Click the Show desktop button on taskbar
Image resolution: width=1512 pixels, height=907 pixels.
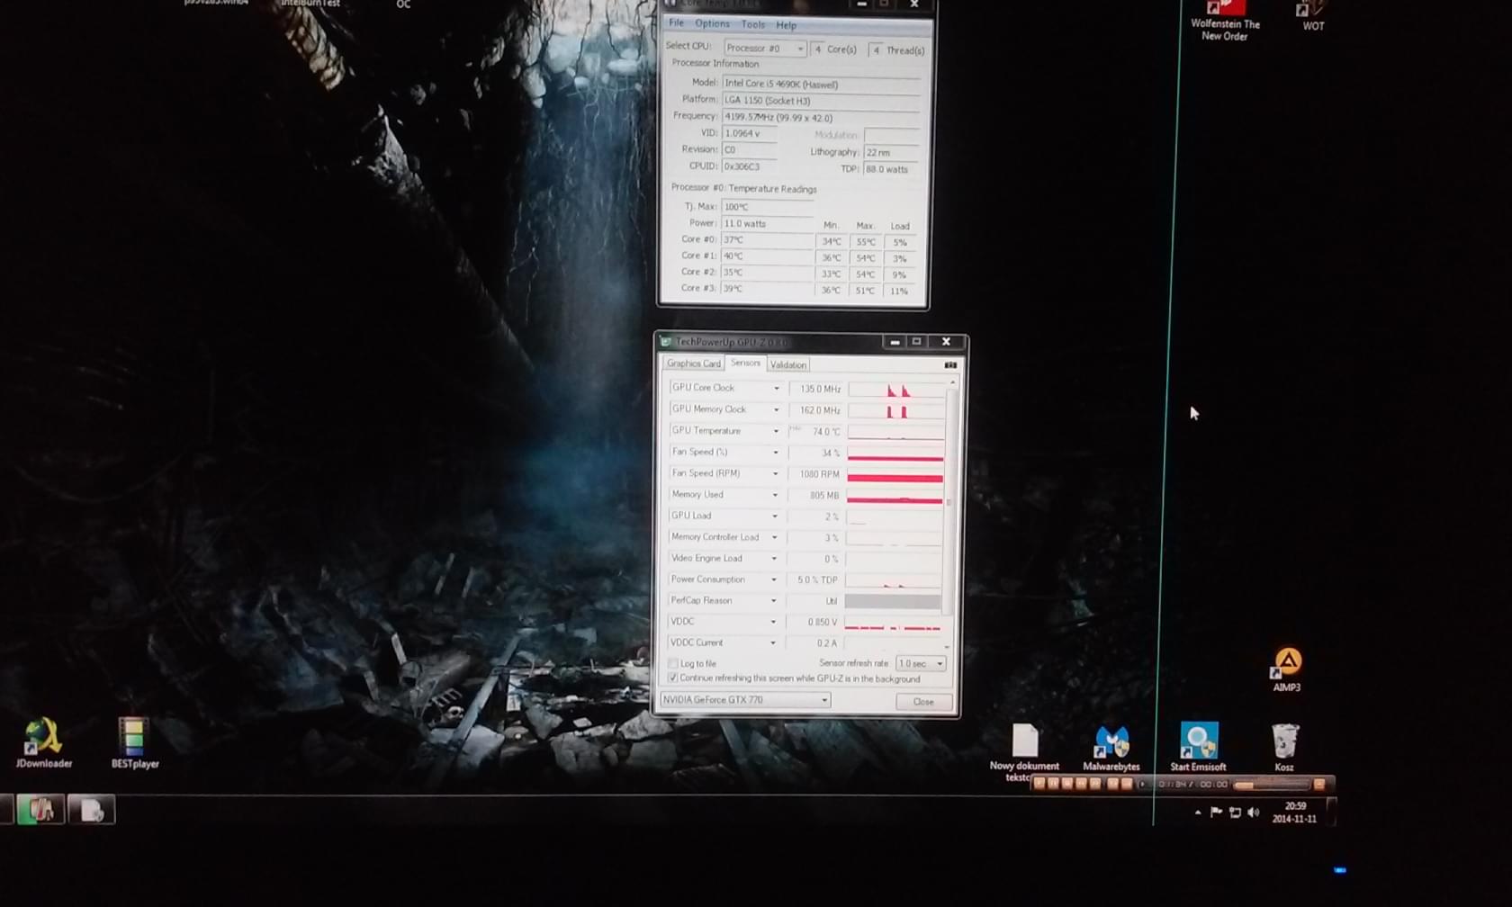coord(1331,813)
